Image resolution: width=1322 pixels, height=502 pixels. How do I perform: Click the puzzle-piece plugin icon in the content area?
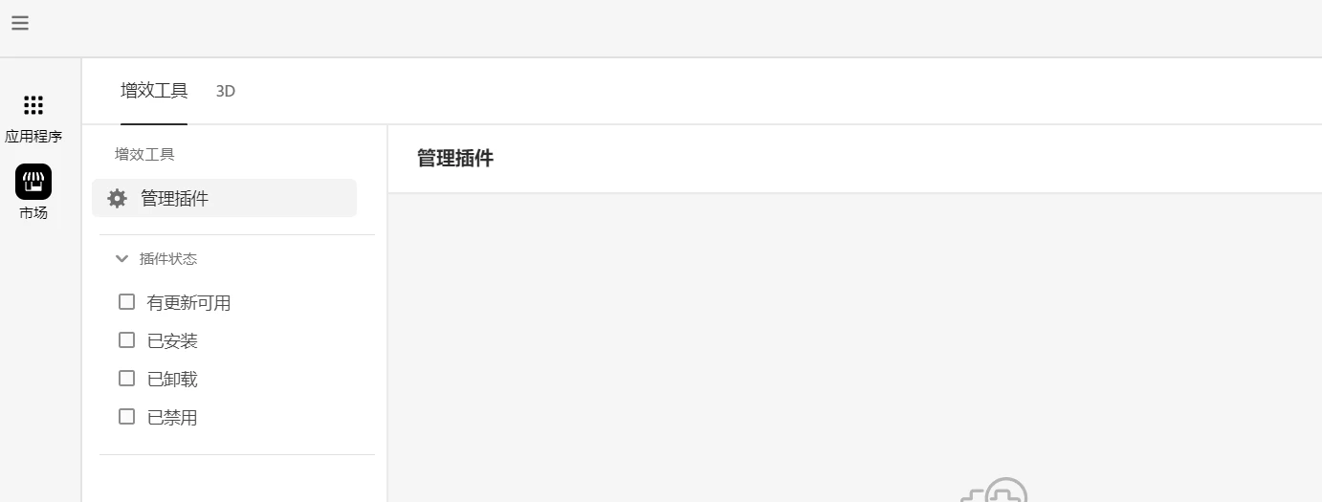point(995,490)
